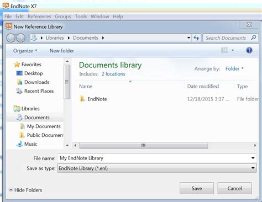This screenshot has width=262, height=202.
Task: Click the Cancel button
Action: coord(234,188)
